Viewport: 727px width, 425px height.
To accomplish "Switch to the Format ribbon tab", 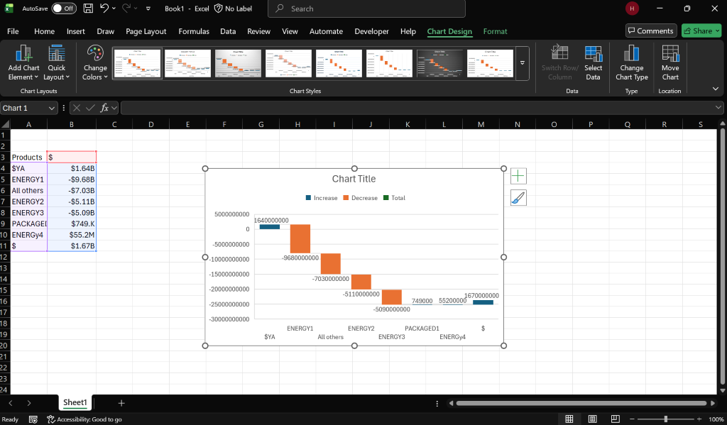I will pyautogui.click(x=495, y=31).
